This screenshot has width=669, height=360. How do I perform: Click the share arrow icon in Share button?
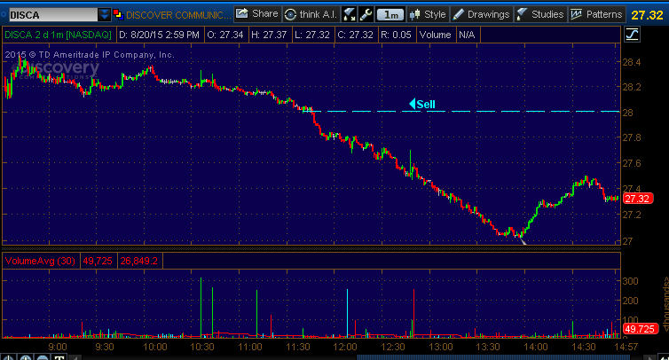click(242, 15)
